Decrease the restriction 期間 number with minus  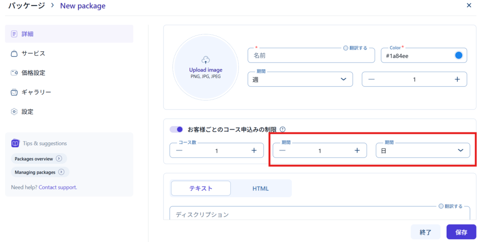coord(282,150)
